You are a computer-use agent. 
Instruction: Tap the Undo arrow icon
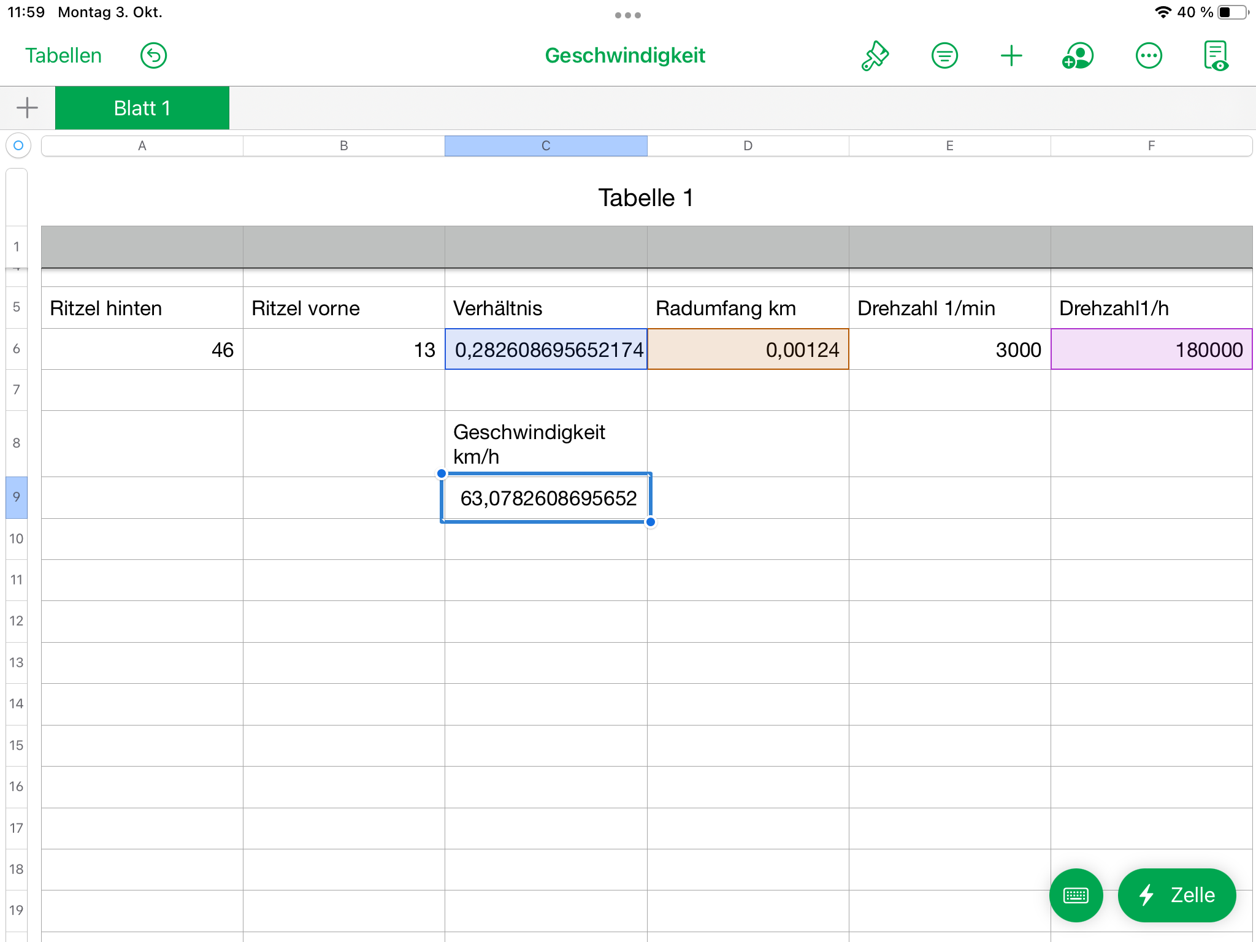pyautogui.click(x=153, y=56)
